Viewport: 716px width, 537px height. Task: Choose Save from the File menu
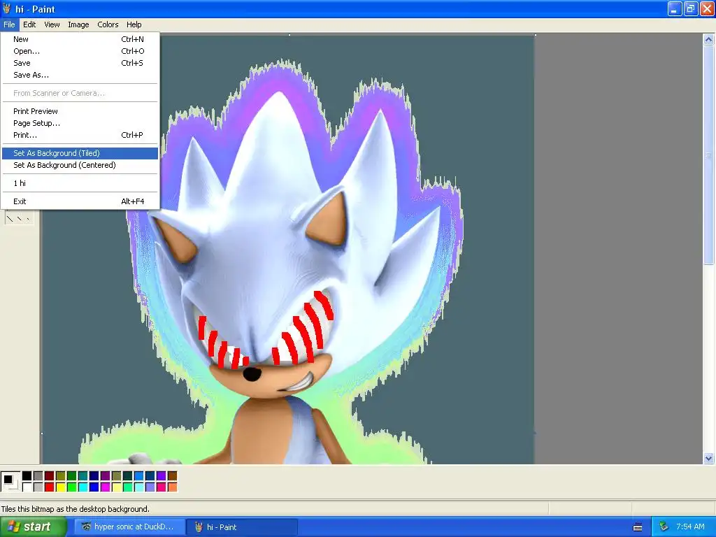tap(80, 63)
